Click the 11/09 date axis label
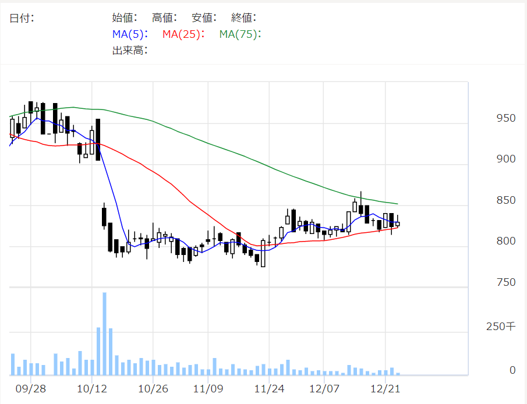Screen dimensions: 527x404 coord(208,389)
